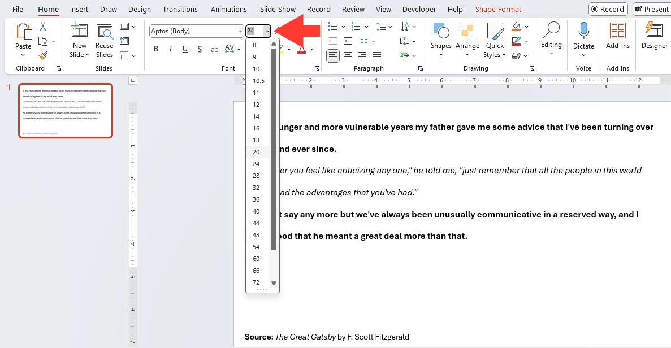Open Font dialog launcher

click(x=317, y=68)
